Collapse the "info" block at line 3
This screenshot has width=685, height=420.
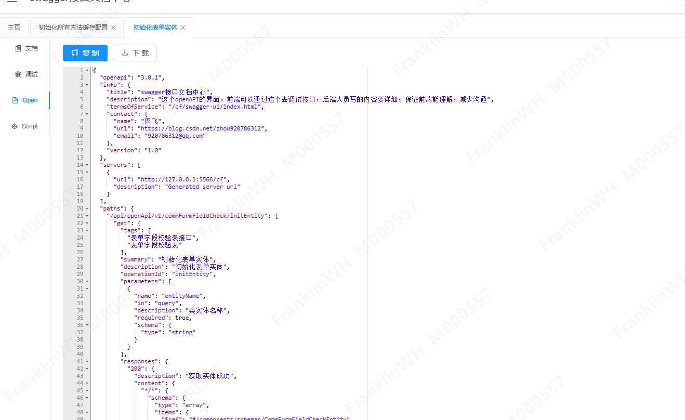pyautogui.click(x=87, y=85)
